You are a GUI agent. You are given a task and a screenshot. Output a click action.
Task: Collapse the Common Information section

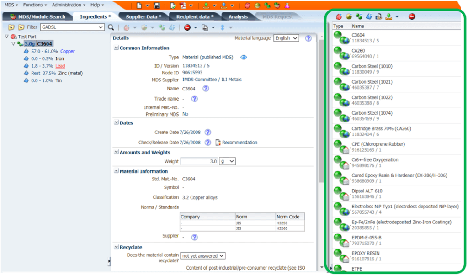pyautogui.click(x=116, y=48)
